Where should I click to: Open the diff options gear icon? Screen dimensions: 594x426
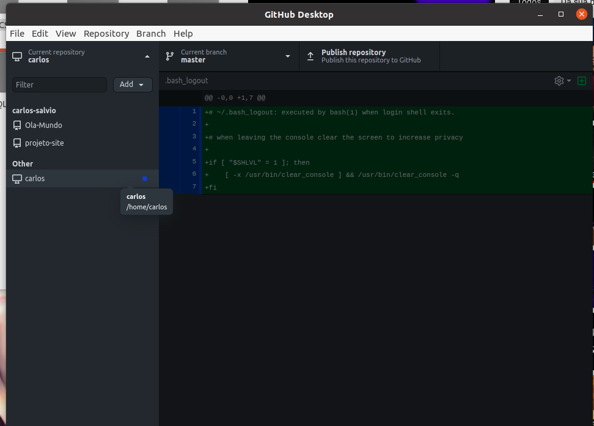pos(558,80)
